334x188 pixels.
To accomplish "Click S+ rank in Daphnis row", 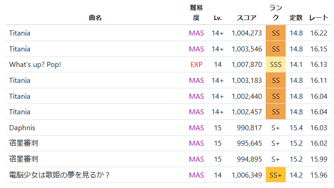I will tap(275, 128).
